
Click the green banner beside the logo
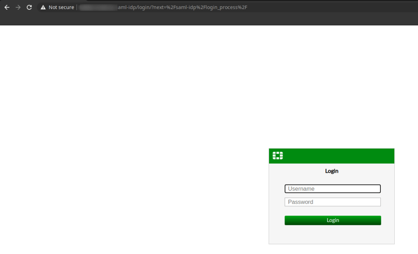pyautogui.click(x=339, y=156)
